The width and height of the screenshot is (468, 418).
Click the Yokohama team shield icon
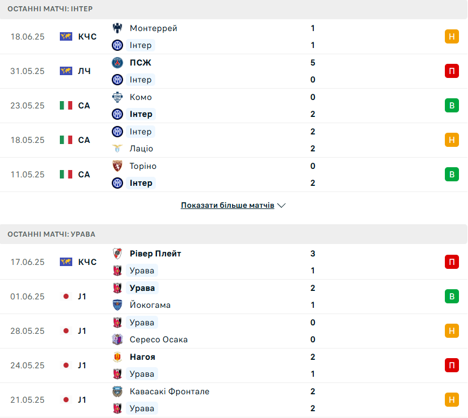point(117,305)
